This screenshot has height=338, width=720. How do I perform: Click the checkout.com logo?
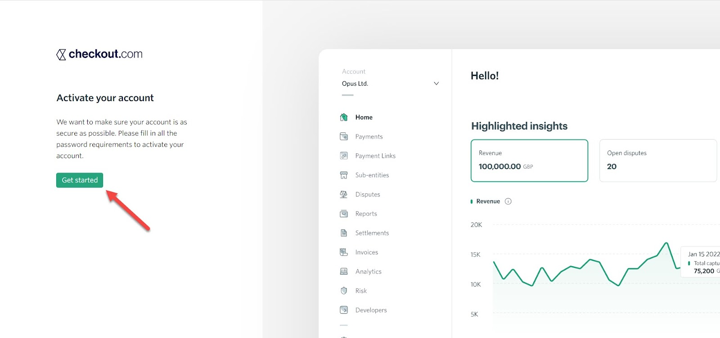click(x=99, y=54)
